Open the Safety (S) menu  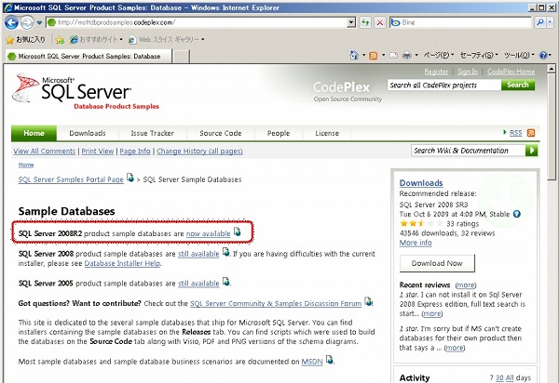479,55
